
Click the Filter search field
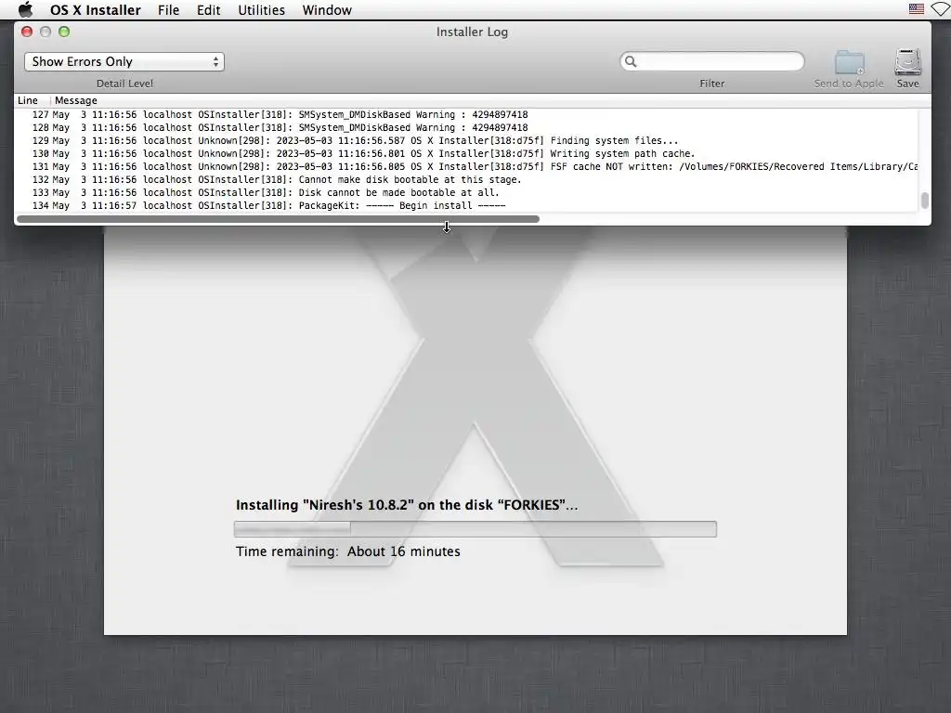click(x=712, y=61)
